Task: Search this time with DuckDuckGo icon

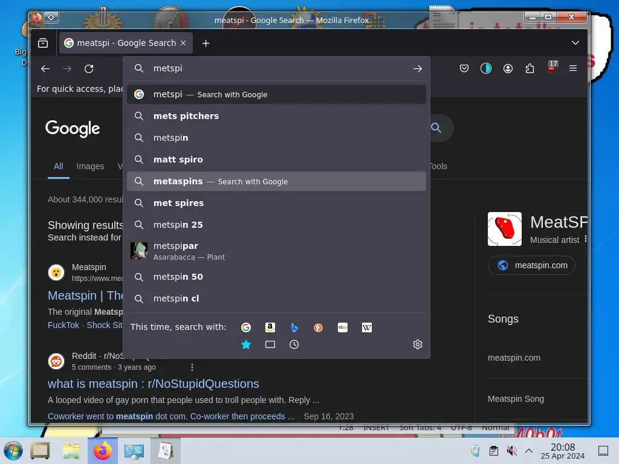Action: 318,327
